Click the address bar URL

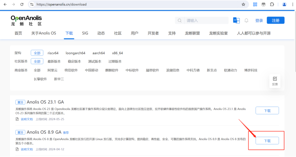[x=61, y=4]
